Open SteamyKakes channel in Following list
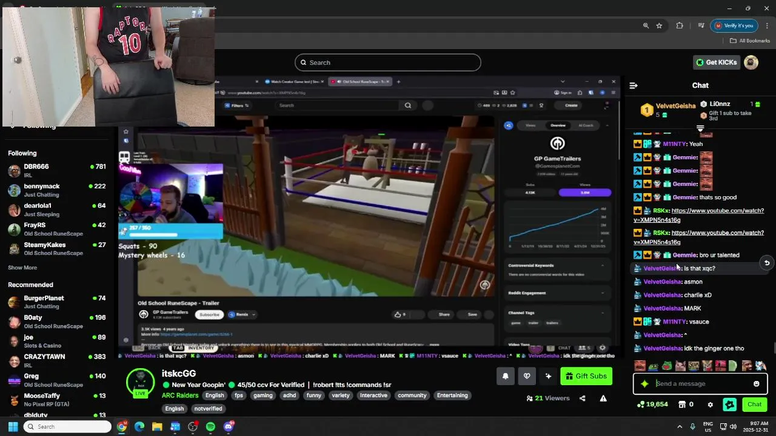Viewport: 776px width, 436px height. click(57, 249)
